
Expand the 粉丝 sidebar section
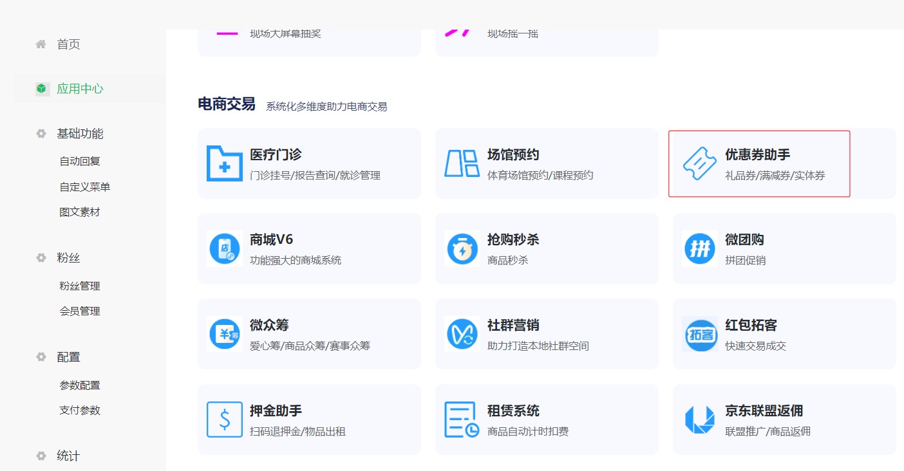point(68,258)
